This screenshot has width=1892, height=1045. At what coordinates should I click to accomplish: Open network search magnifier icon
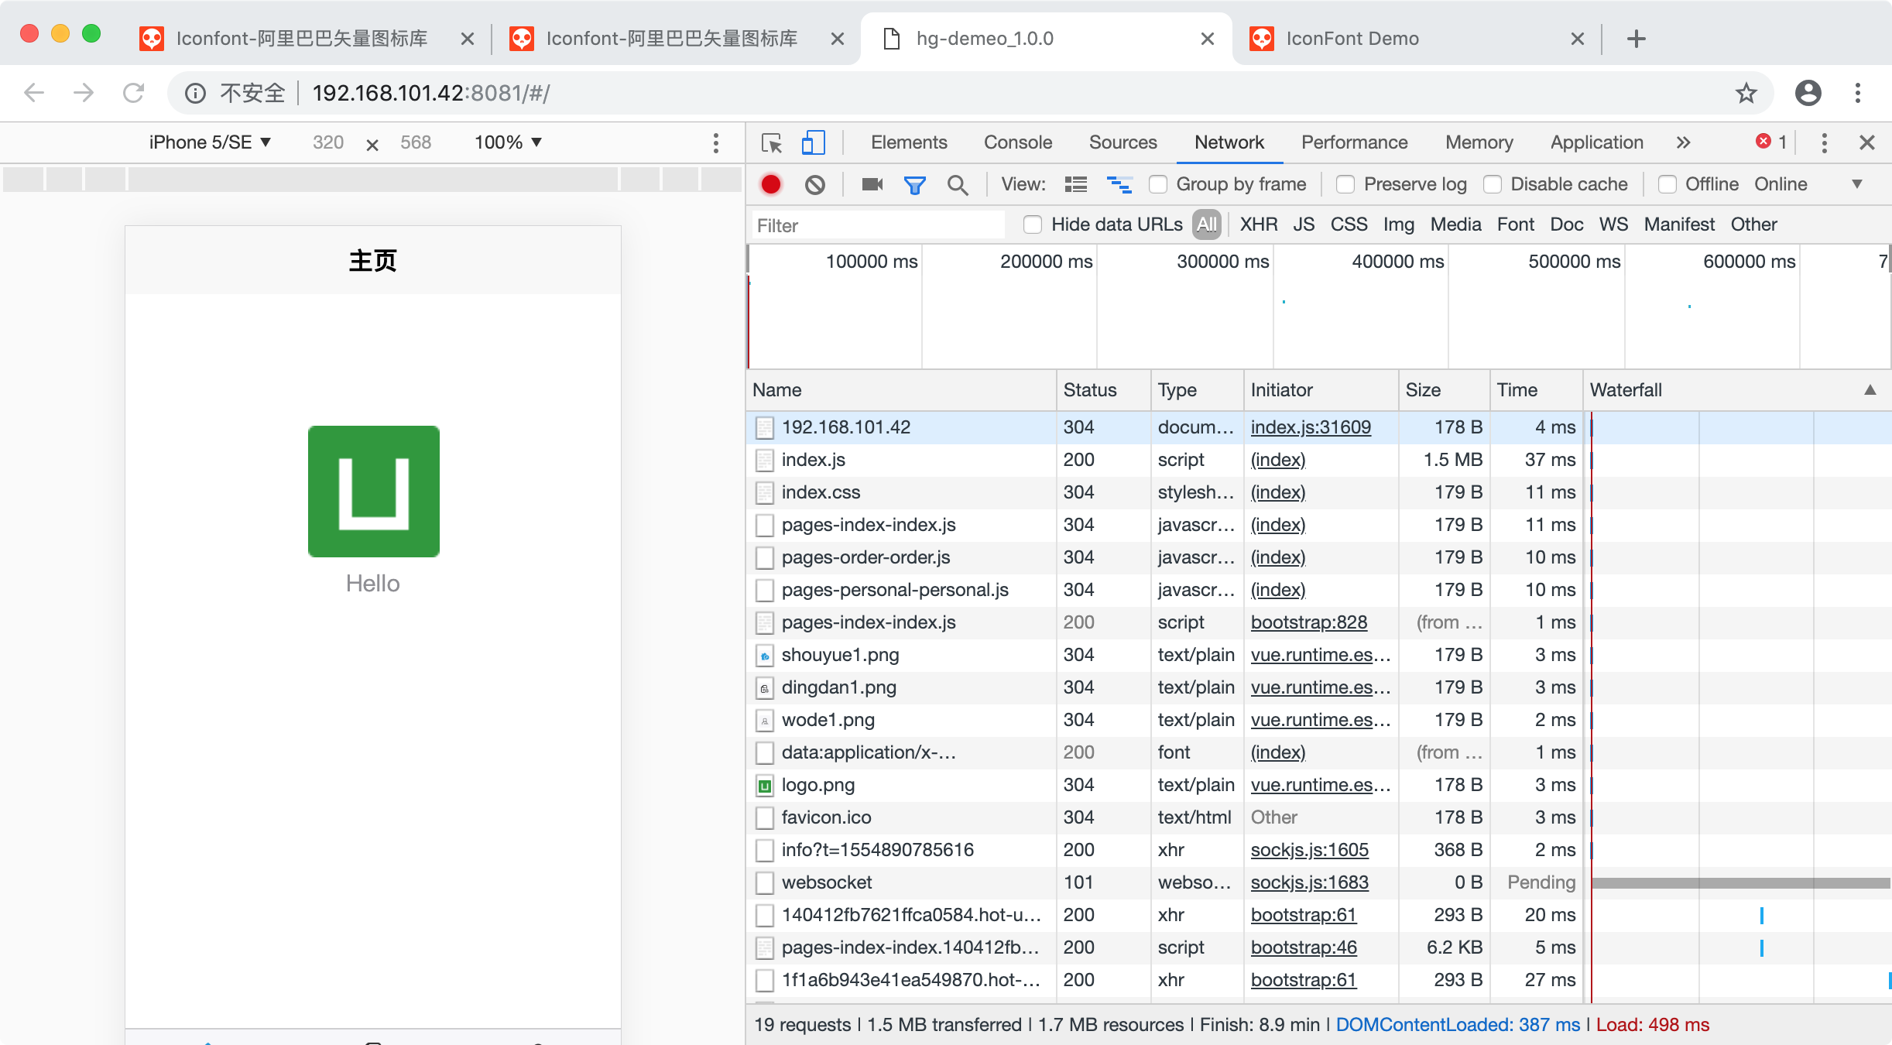[958, 184]
